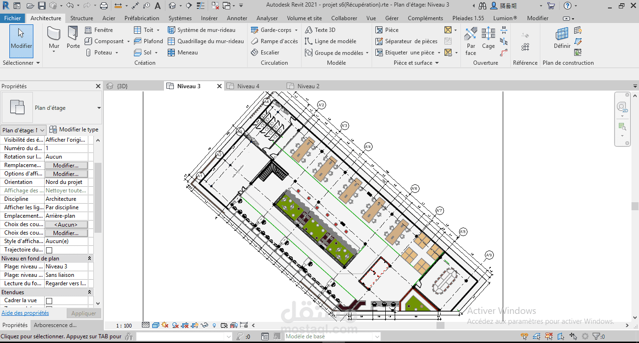Click Modifier button for Options d'affichage row
Screen dimensions: 639x343
click(66, 174)
